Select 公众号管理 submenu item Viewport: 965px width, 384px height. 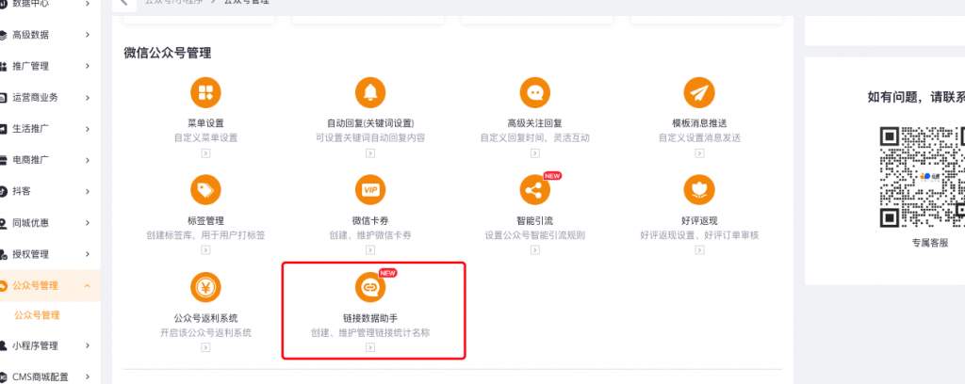37,315
